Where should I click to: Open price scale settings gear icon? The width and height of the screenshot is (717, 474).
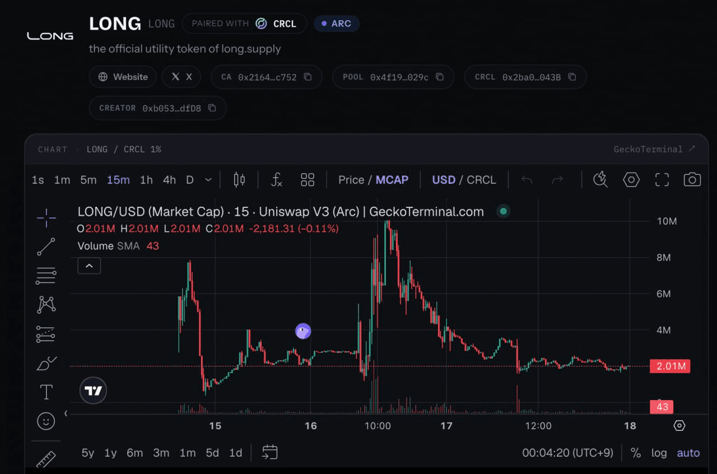pos(679,426)
